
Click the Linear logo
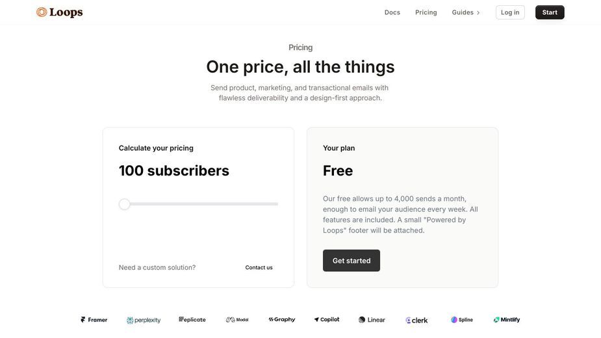372,320
